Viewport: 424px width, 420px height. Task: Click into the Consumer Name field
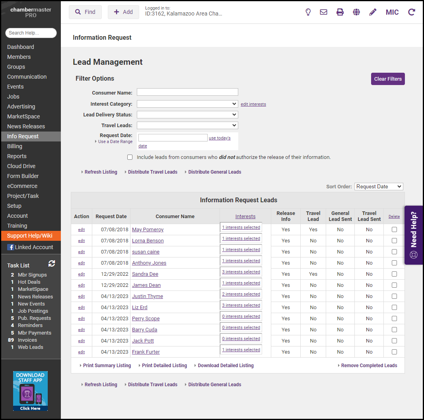point(187,92)
